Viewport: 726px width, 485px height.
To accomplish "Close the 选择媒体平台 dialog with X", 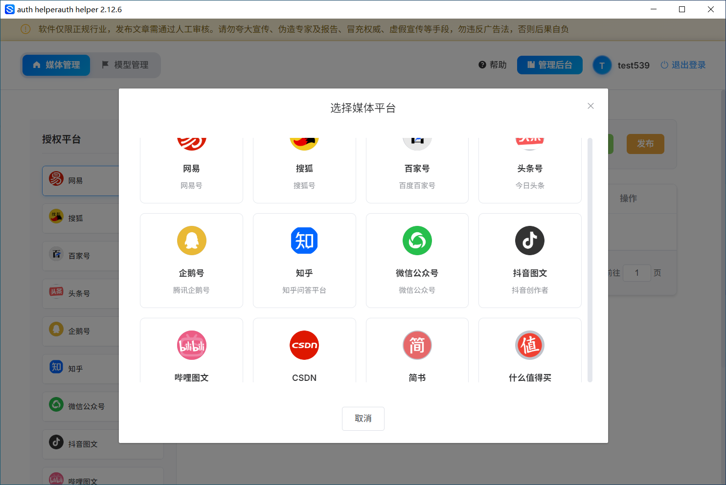I will point(590,106).
